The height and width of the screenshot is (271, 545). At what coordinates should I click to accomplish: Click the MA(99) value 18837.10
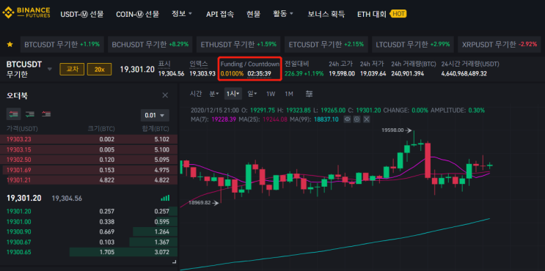326,119
